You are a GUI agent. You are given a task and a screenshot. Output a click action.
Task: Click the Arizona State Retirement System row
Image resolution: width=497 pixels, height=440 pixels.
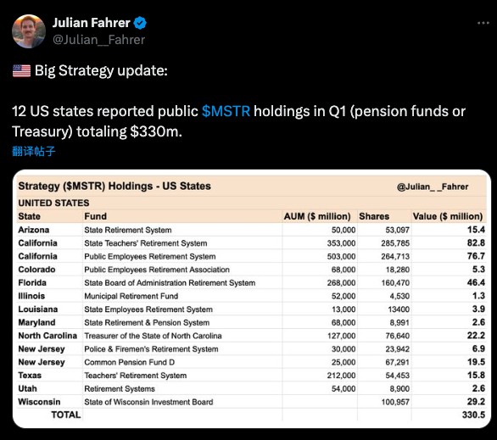point(251,230)
